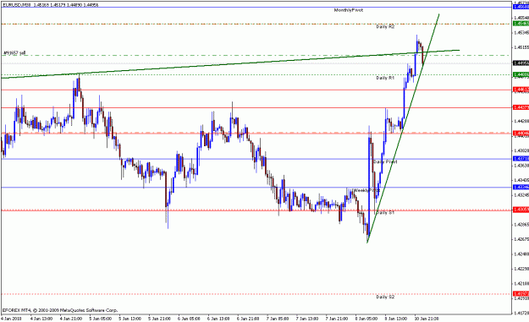Click the 10 Jan 21:00 time label
Image resolution: width=529 pixels, height=322 pixels.
(427, 319)
